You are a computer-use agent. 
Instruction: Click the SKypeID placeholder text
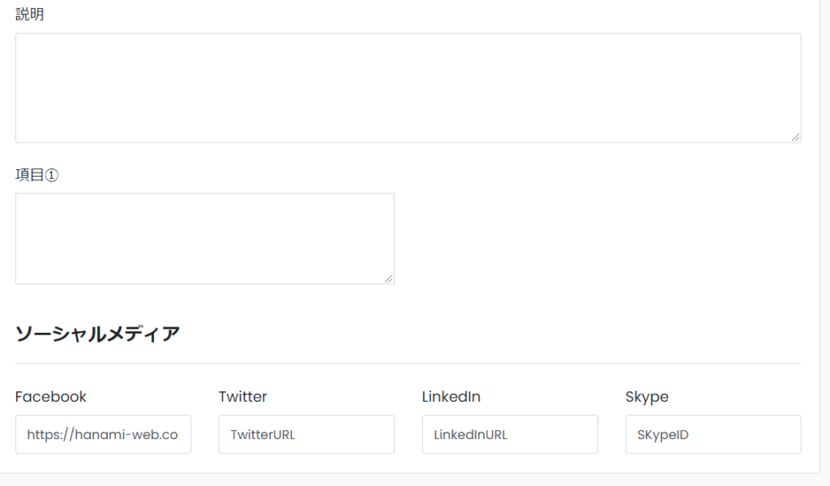click(x=663, y=435)
